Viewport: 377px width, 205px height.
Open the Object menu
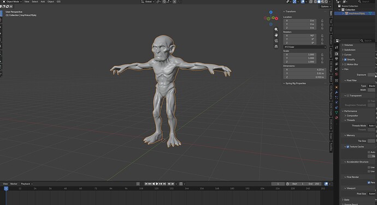point(51,2)
